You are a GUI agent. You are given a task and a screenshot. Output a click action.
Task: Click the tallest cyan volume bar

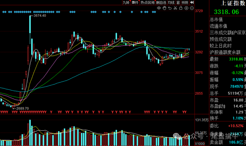pyautogui.click(x=30, y=133)
